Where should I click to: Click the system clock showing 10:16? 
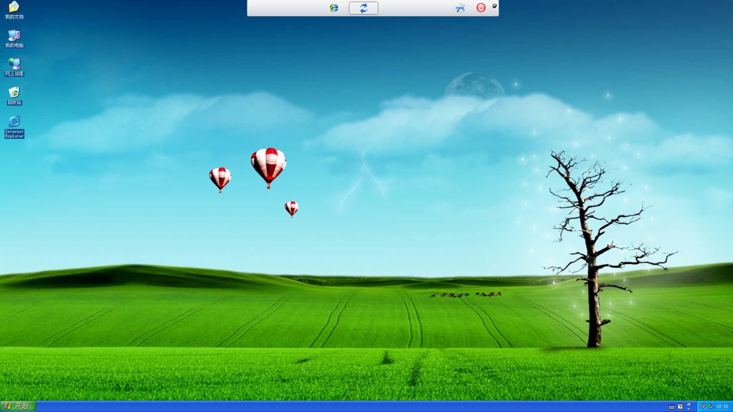point(722,406)
